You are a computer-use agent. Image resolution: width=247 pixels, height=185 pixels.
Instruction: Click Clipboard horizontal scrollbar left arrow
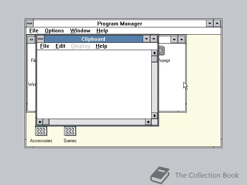click(40, 122)
